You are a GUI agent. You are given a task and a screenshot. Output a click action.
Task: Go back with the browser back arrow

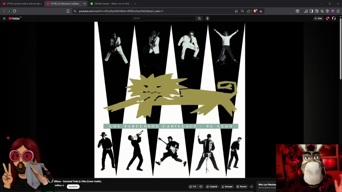pos(4,11)
